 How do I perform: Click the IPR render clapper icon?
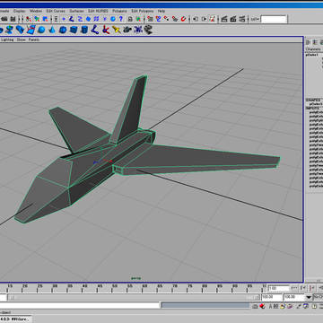coord(233,19)
